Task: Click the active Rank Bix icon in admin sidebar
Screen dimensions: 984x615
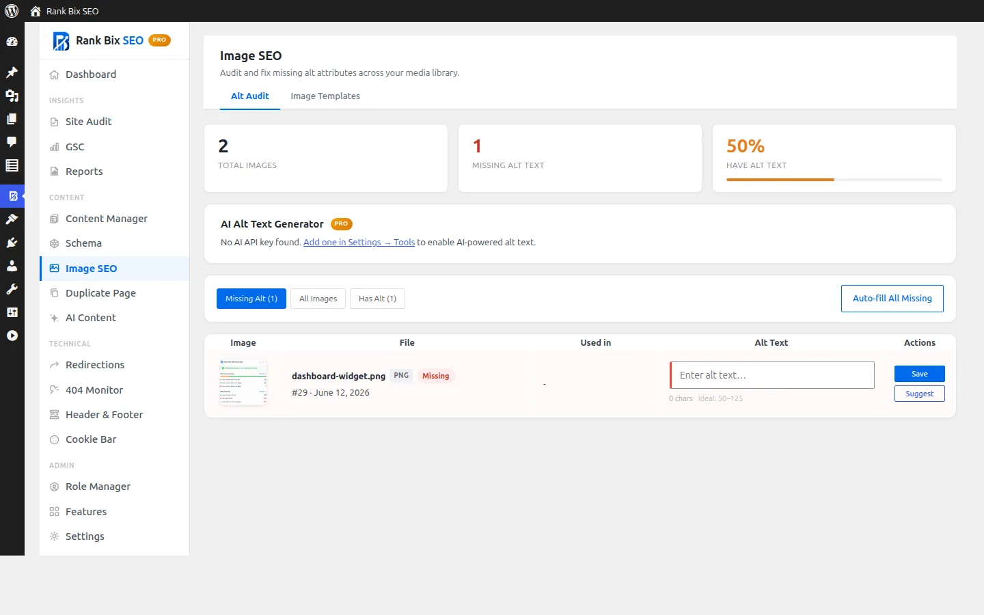Action: [x=12, y=196]
